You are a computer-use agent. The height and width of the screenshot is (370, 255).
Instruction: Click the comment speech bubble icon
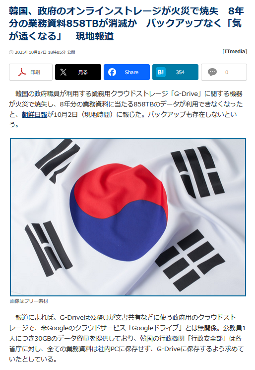coord(212,72)
